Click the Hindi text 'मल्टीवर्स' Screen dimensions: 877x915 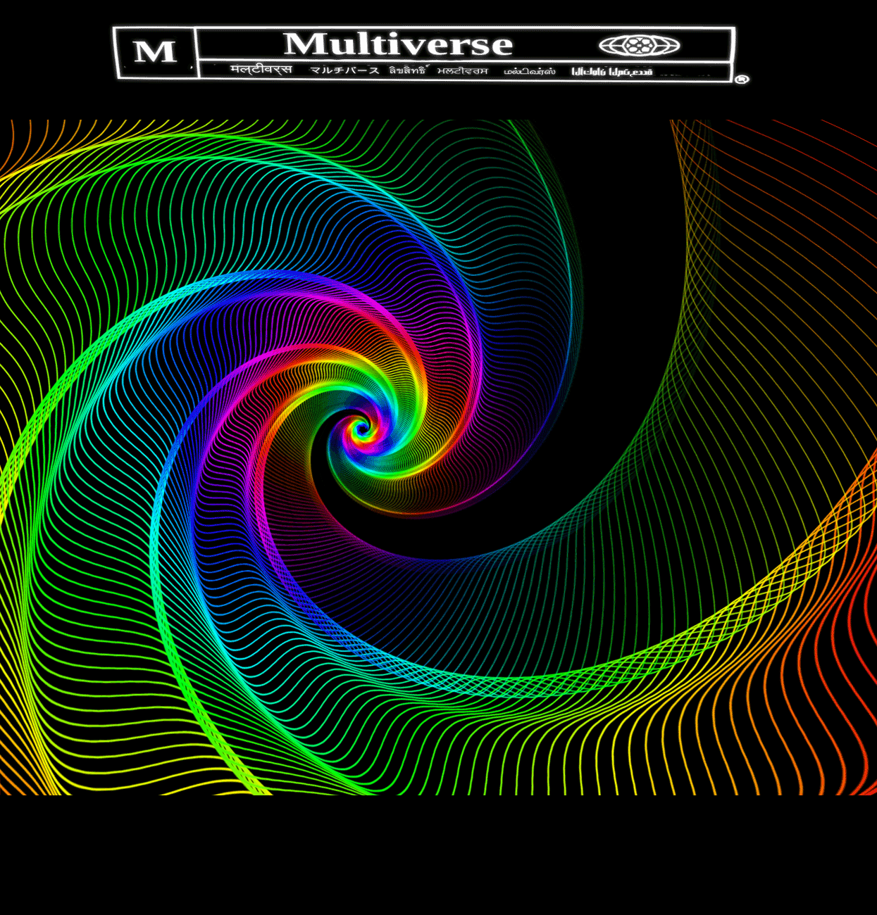click(261, 69)
